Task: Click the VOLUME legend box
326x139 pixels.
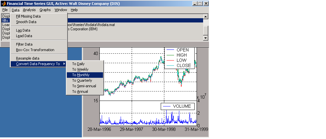Action: click(x=178, y=106)
